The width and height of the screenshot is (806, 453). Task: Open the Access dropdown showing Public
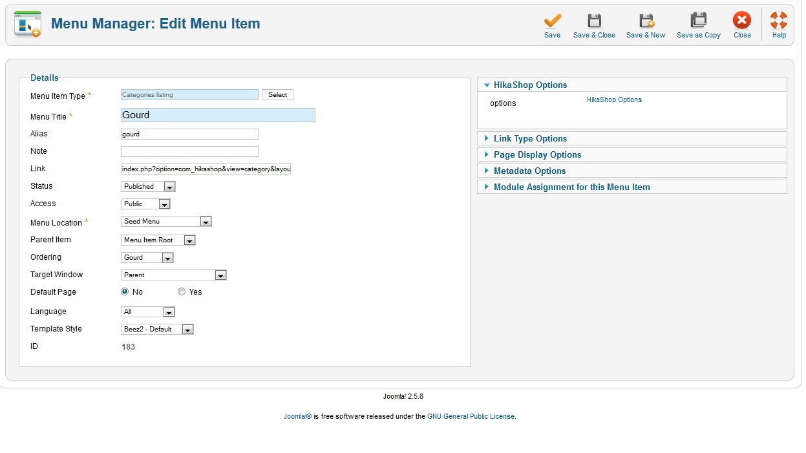pos(146,204)
